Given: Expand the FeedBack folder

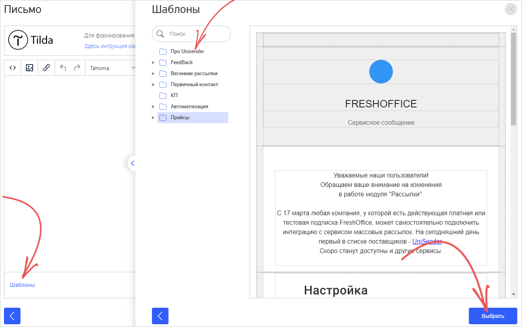Looking at the screenshot, I should (153, 63).
